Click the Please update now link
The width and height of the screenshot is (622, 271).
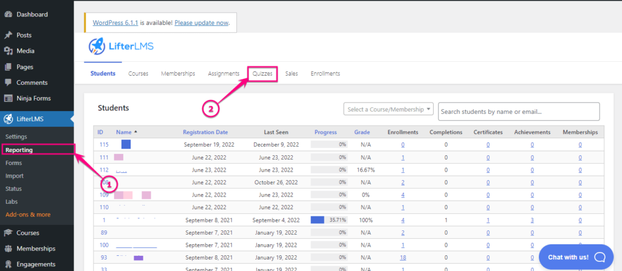[202, 22]
